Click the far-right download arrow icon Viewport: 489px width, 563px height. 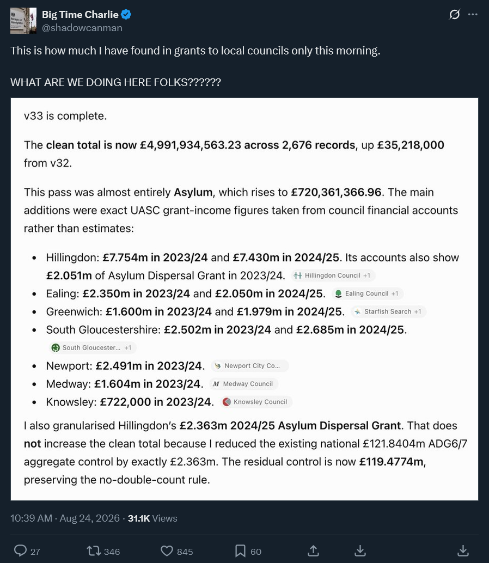coord(463,551)
